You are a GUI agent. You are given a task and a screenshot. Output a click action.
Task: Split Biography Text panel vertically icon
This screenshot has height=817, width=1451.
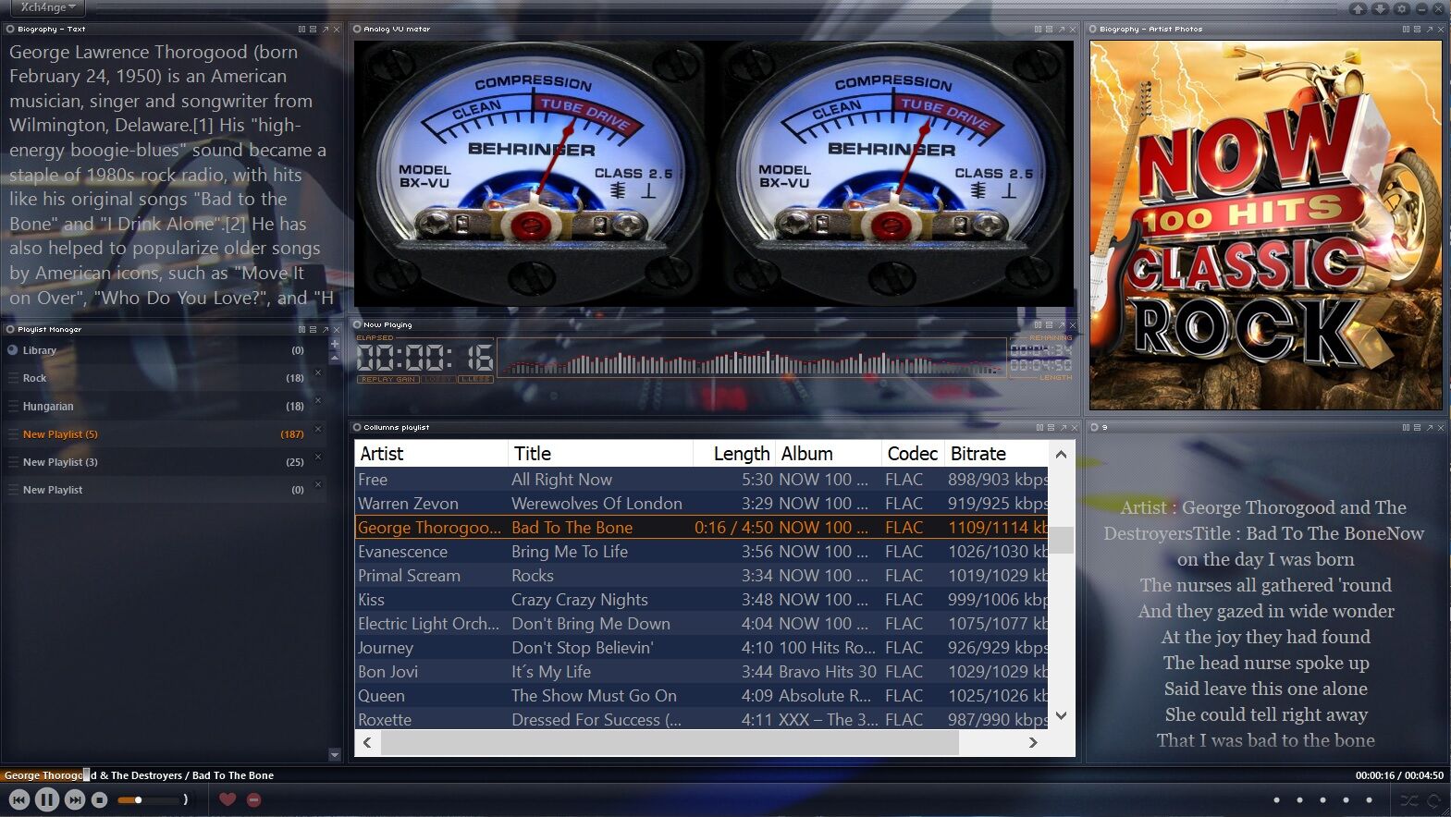(x=301, y=30)
